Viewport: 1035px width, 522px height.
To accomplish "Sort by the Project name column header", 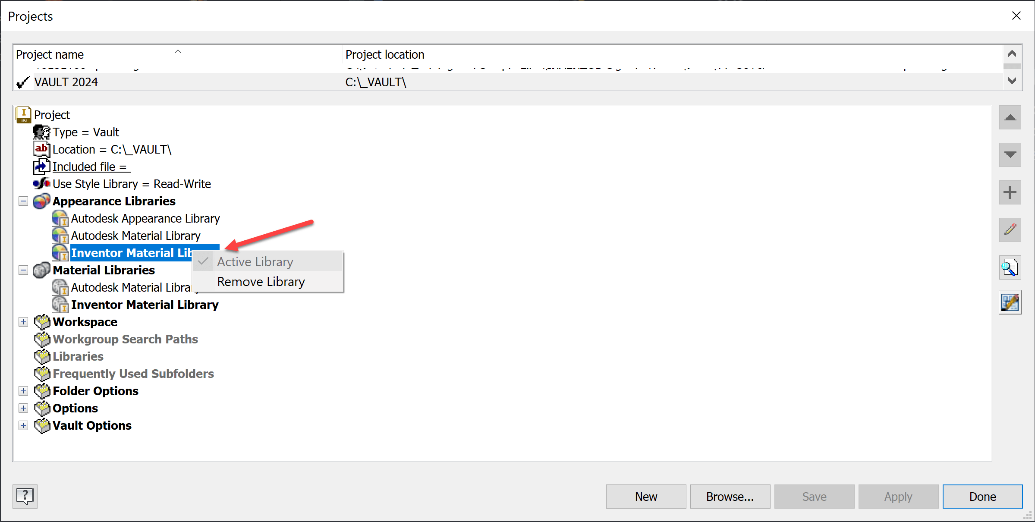I will 178,55.
